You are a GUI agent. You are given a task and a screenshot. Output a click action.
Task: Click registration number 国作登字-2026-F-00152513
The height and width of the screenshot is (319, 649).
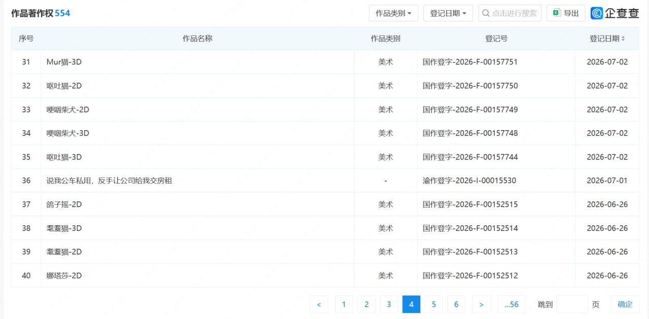(x=471, y=252)
